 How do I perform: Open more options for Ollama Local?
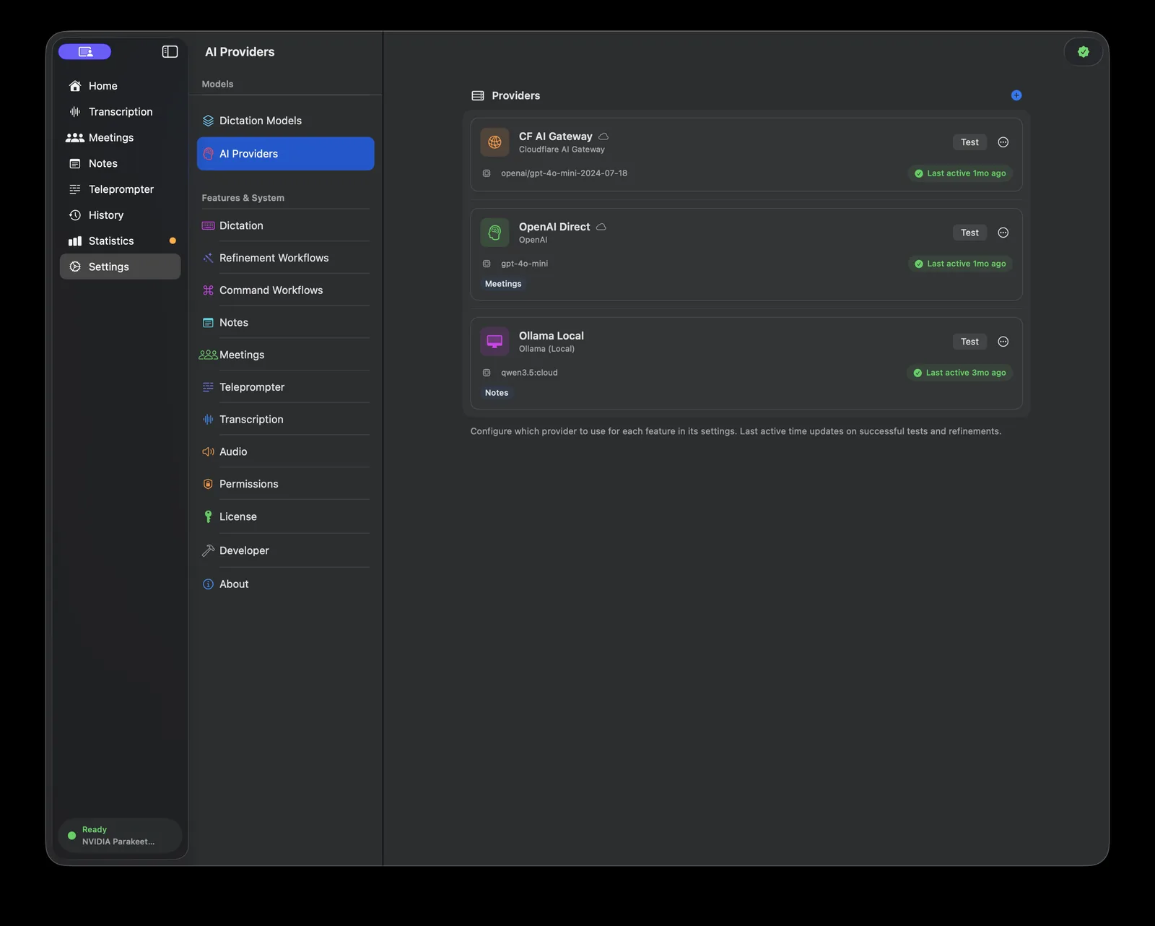click(x=1003, y=342)
